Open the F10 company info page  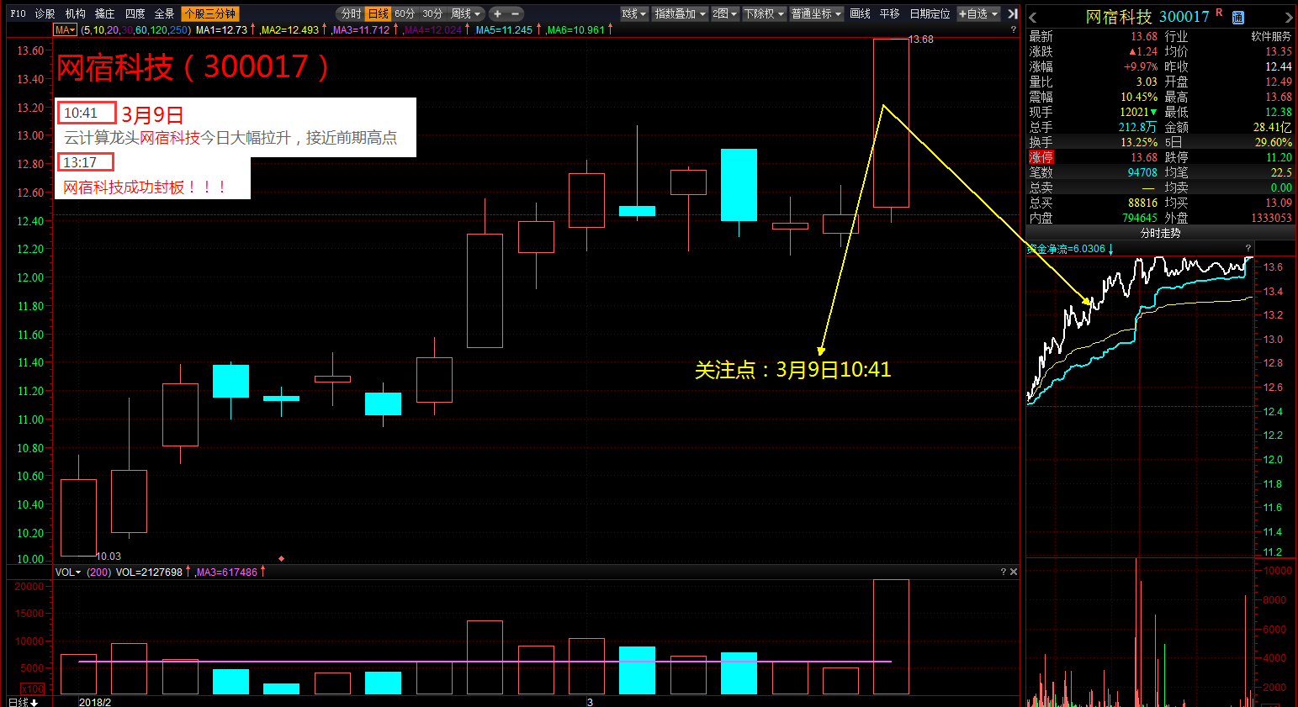(18, 13)
